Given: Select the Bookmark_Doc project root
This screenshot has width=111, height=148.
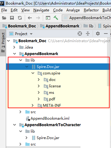Looking at the screenshot, I should 32,41.
